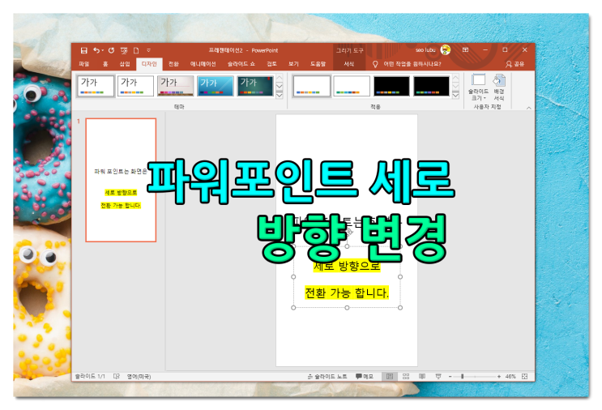
Task: Open zoom dialog via 46% label
Action: point(510,377)
